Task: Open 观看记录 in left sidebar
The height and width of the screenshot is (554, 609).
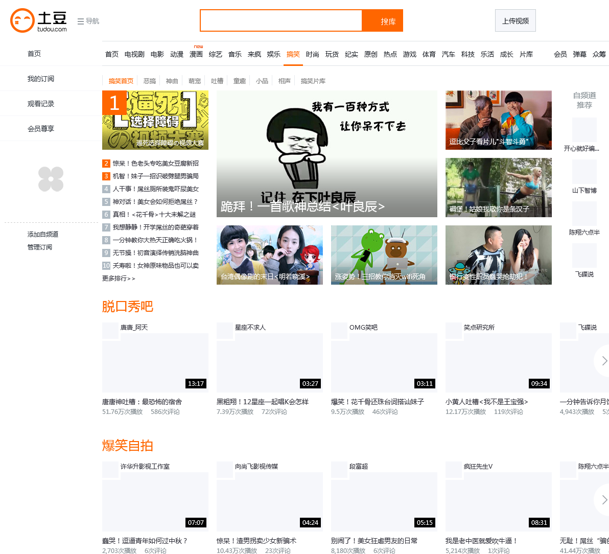Action: pos(41,104)
